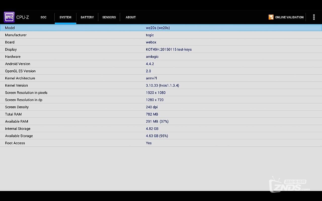Click the value we20s (we20s)

pos(158,28)
